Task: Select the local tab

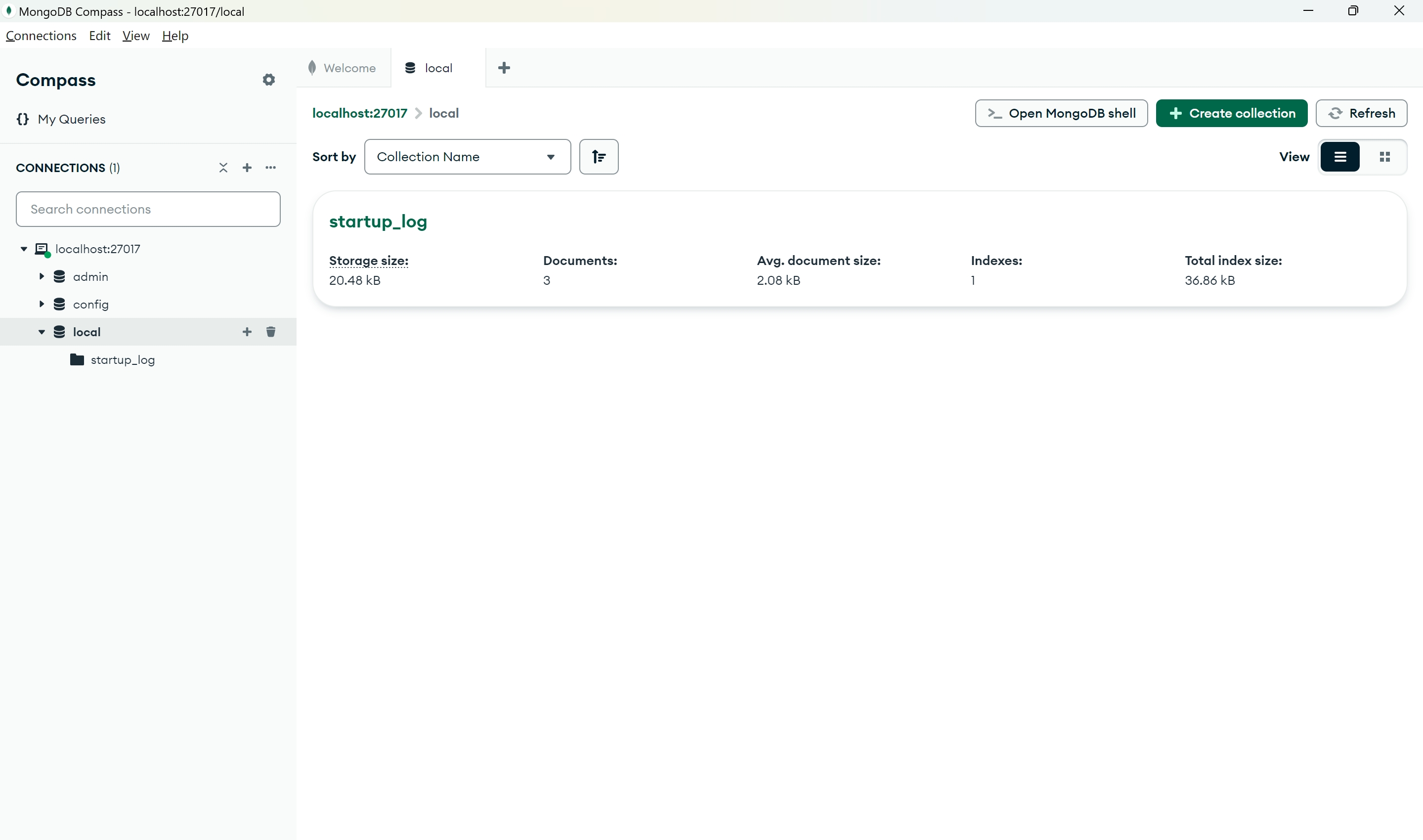Action: [438, 68]
